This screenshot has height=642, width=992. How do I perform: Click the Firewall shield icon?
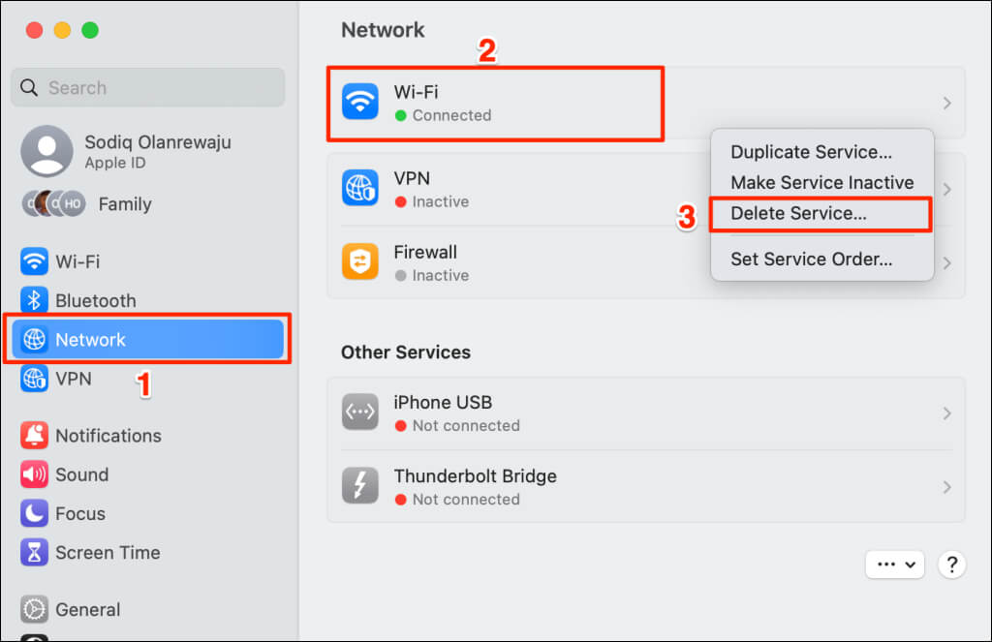(x=360, y=261)
